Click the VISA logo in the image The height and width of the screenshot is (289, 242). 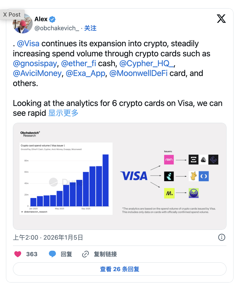pyautogui.click(x=134, y=176)
